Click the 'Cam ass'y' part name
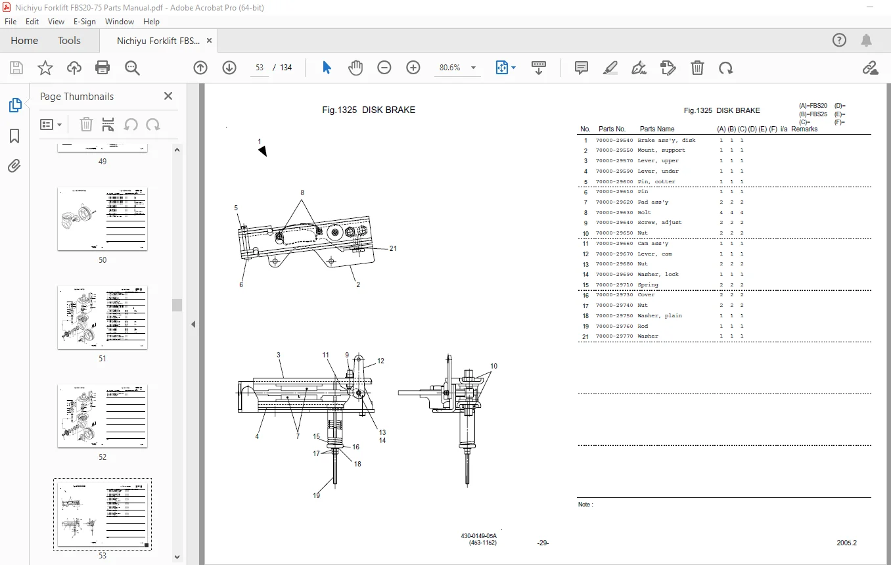Viewport: 891px width, 565px height. coord(653,243)
